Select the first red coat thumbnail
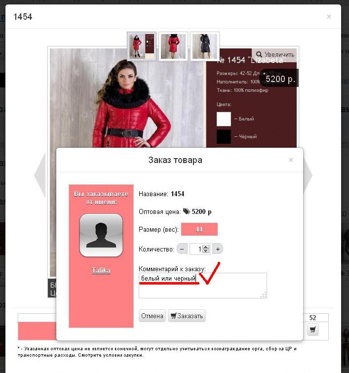This screenshot has width=349, height=373. (x=142, y=46)
